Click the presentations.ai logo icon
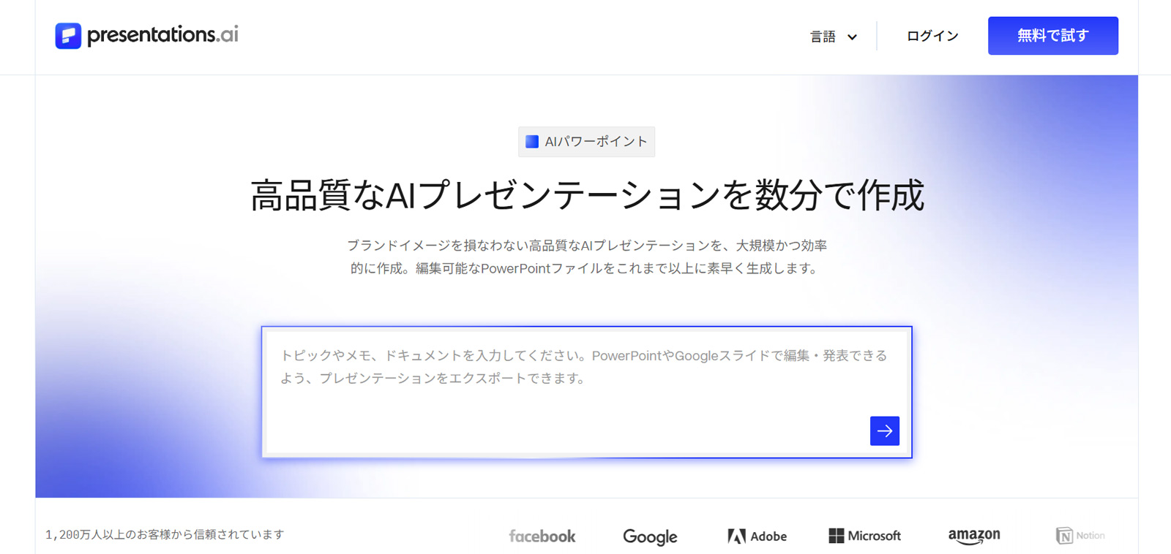This screenshot has height=554, width=1171. [x=68, y=36]
